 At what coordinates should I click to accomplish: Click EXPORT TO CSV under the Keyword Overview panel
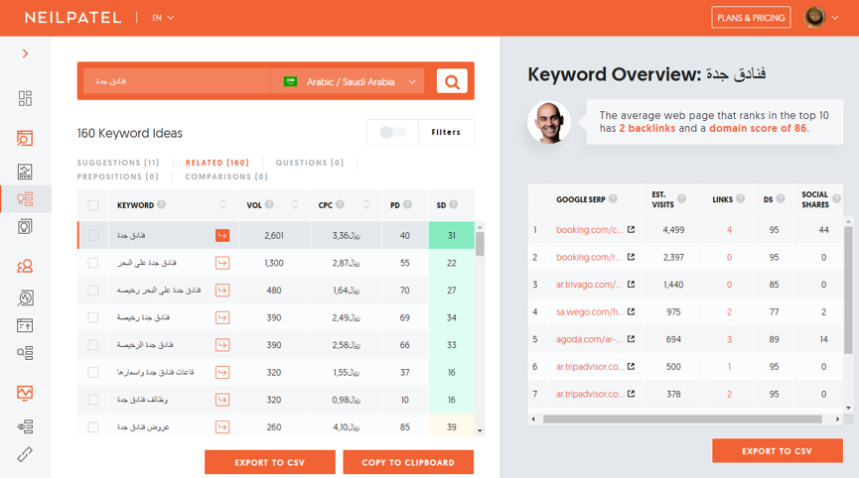[x=777, y=450]
